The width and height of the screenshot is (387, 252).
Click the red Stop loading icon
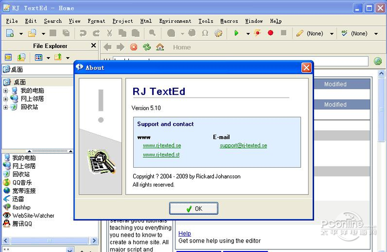134,47
